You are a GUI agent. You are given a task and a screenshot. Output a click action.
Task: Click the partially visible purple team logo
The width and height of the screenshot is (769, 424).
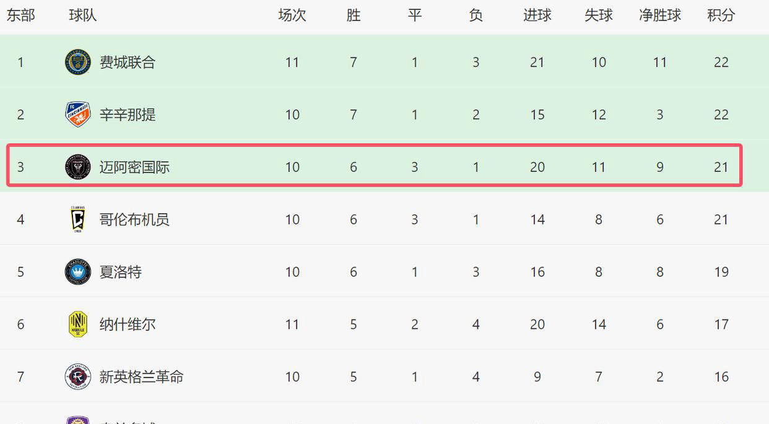point(78,420)
